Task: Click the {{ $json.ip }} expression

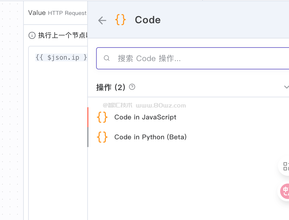Action: tap(61, 57)
